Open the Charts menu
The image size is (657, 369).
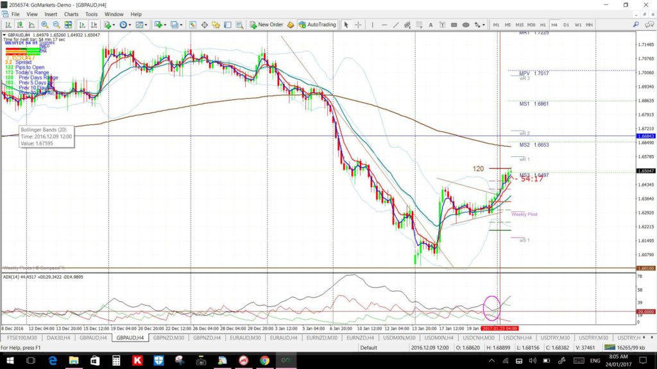[71, 14]
